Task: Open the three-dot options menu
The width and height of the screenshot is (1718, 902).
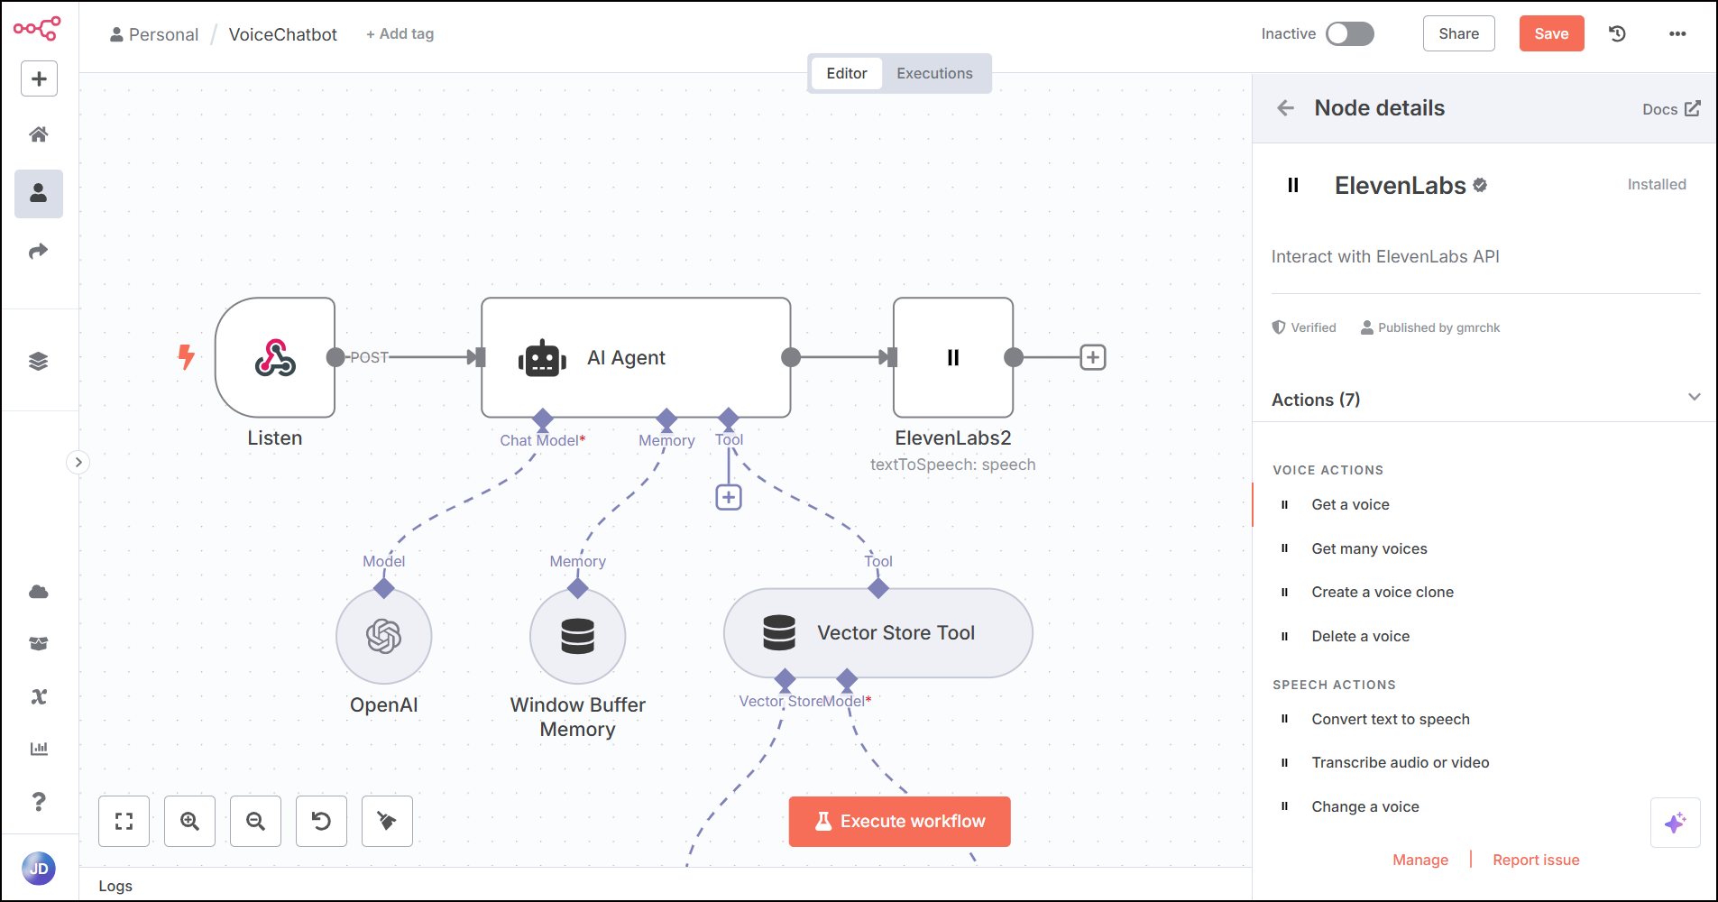Action: point(1677,33)
